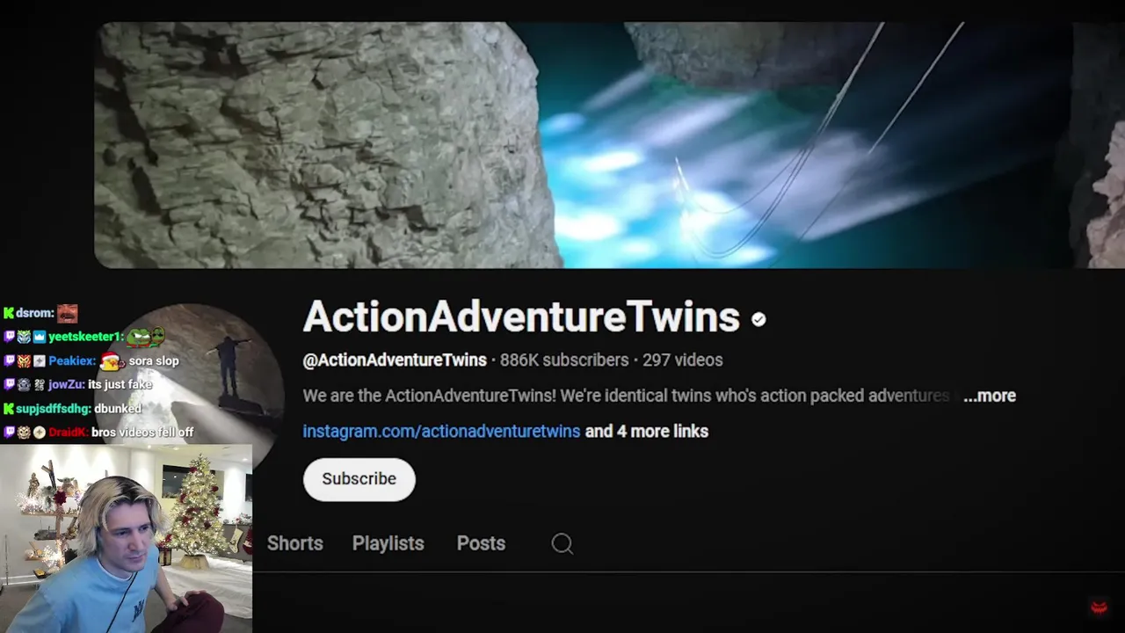Switch to the Shorts tab
The width and height of the screenshot is (1125, 633).
(x=295, y=543)
